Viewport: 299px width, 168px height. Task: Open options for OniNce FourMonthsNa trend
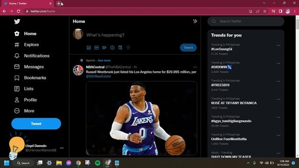[278, 135]
